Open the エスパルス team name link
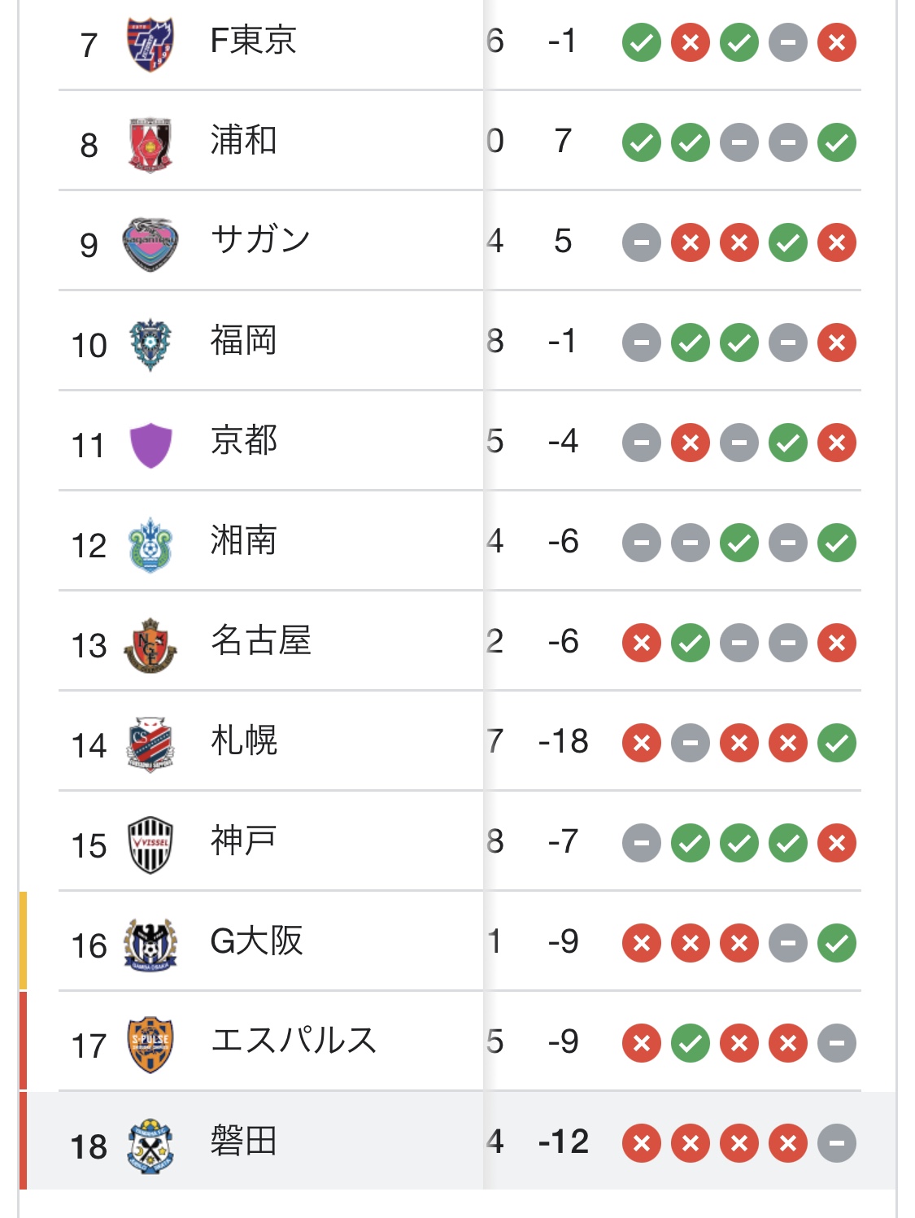The image size is (915, 1218). point(294,1041)
